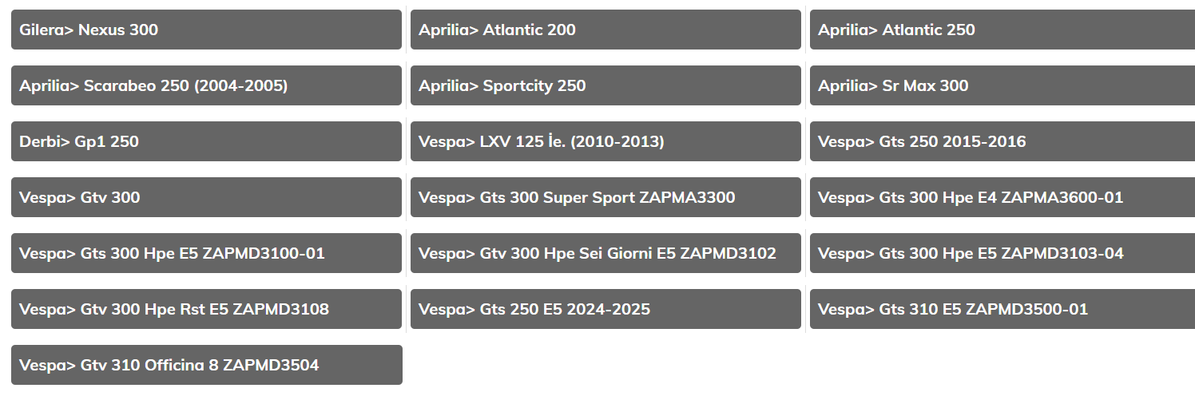Open Vespa Gts 300 Hpe E5 ZAPMD3103-04
The image size is (1195, 396).
1002,253
